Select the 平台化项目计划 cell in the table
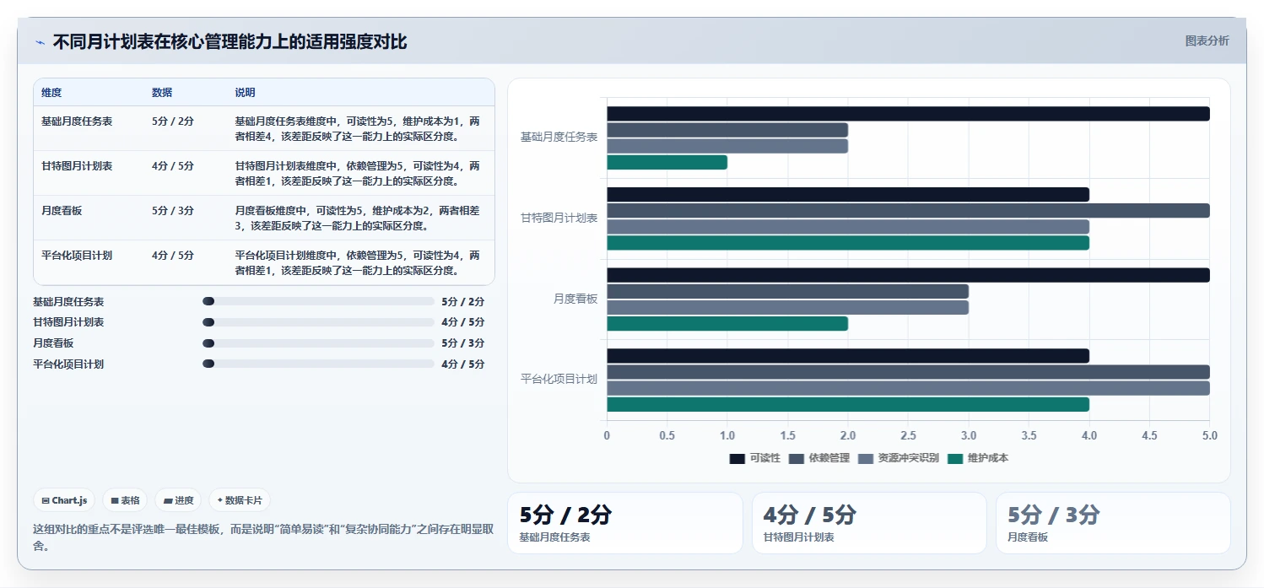Image resolution: width=1264 pixels, height=588 pixels. (x=77, y=256)
